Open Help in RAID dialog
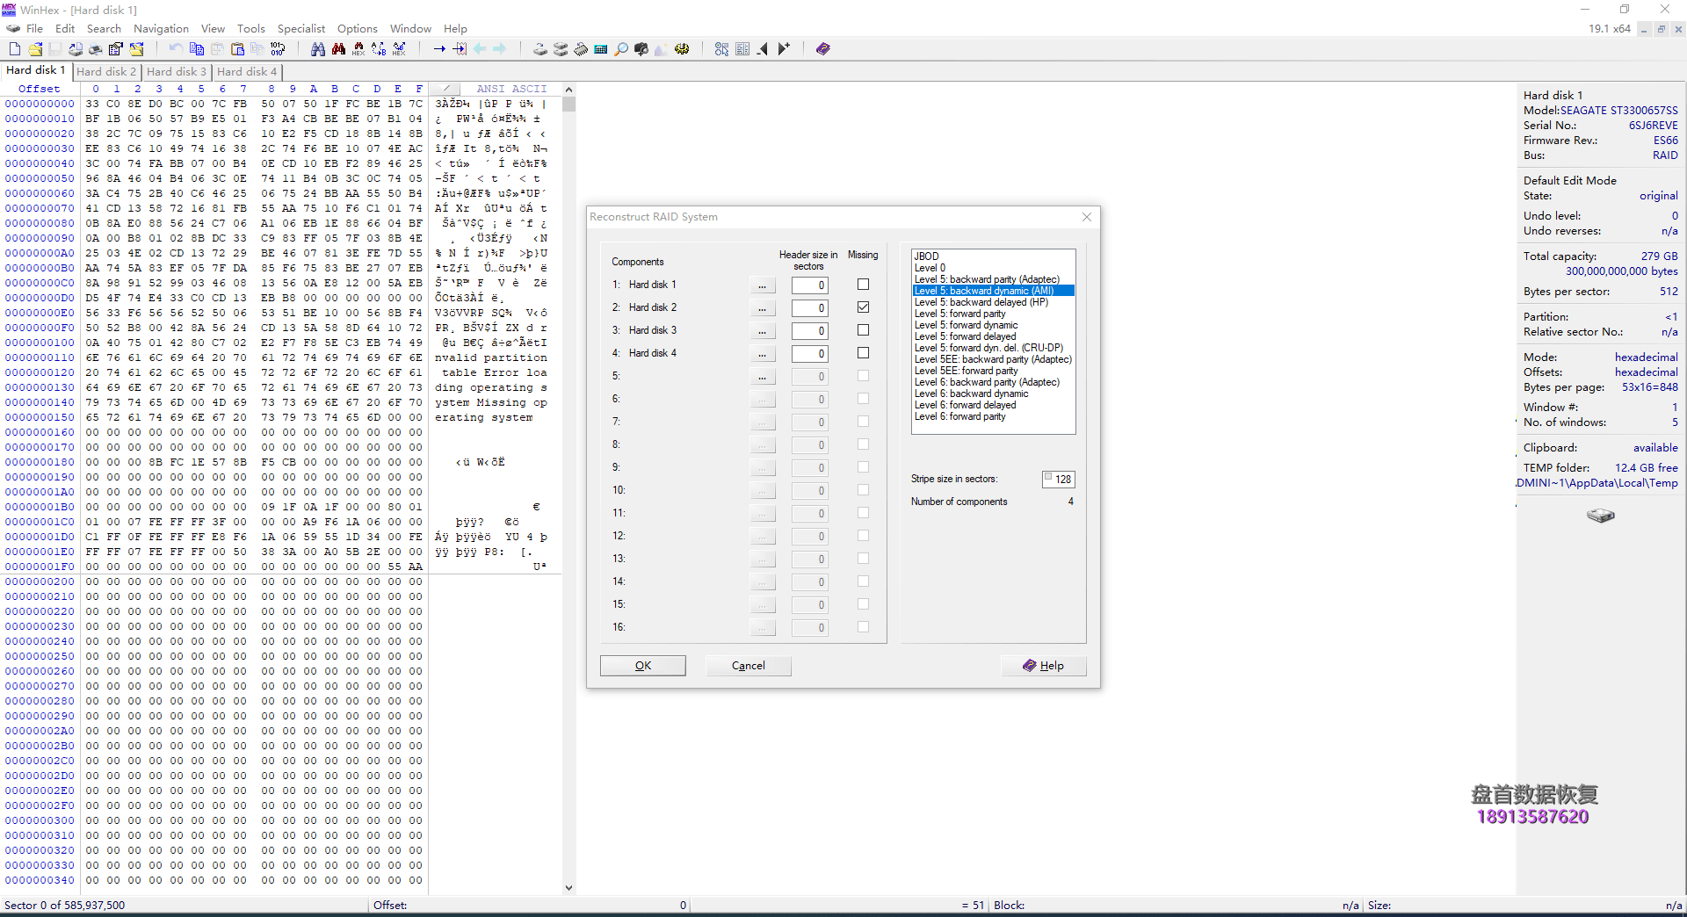This screenshot has height=917, width=1687. pyautogui.click(x=1044, y=666)
